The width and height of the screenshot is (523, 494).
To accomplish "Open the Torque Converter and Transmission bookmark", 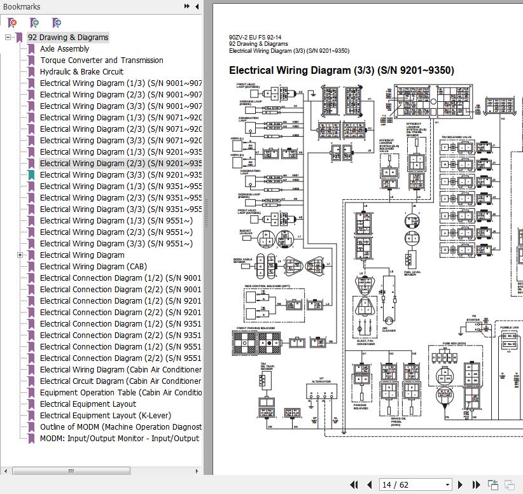I will click(101, 60).
